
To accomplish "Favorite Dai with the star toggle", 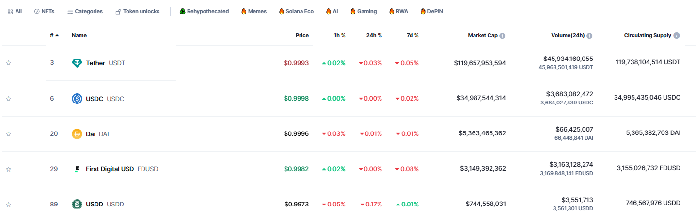I will point(8,134).
